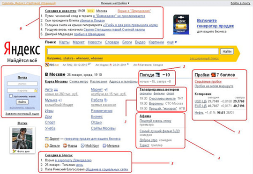Select the Москва news tab

coord(102,11)
